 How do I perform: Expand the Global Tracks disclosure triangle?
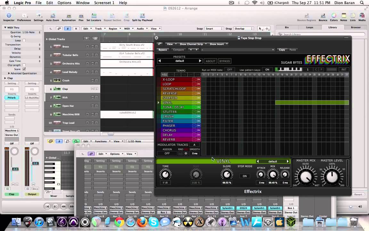[47, 39]
